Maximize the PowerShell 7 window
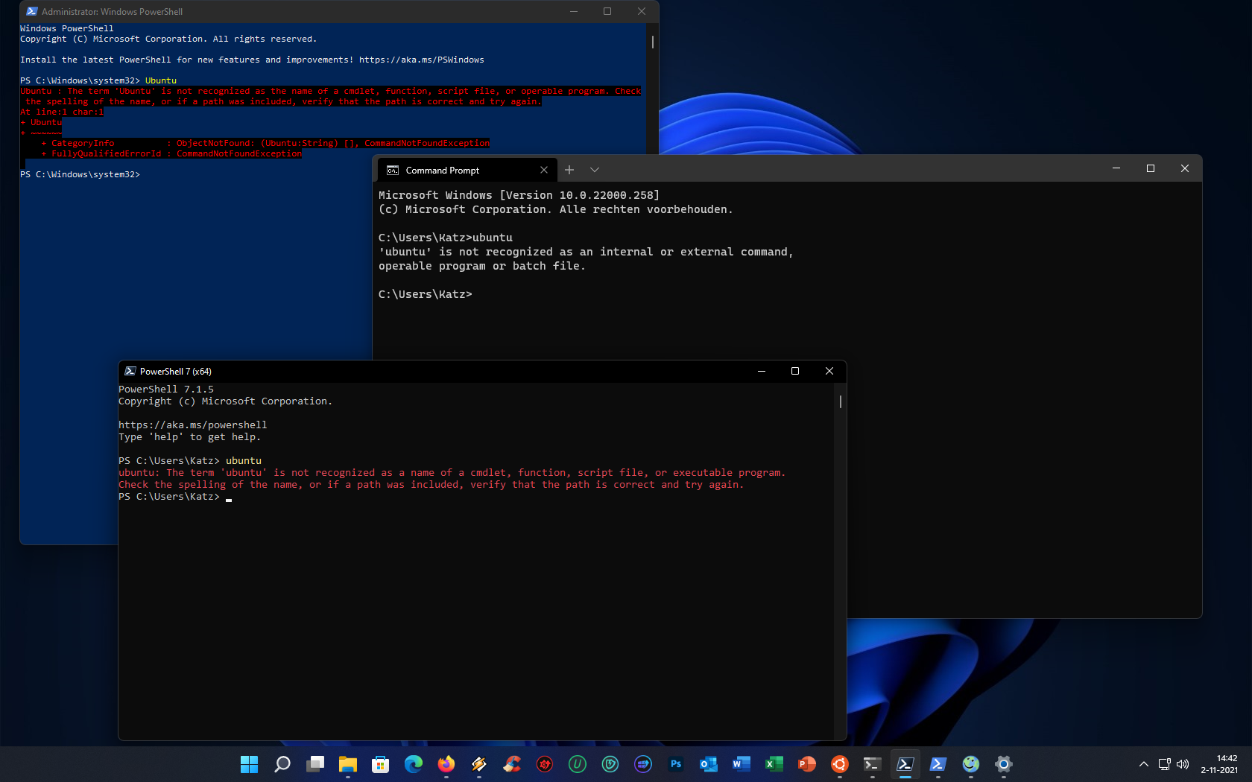The width and height of the screenshot is (1252, 782). click(795, 371)
